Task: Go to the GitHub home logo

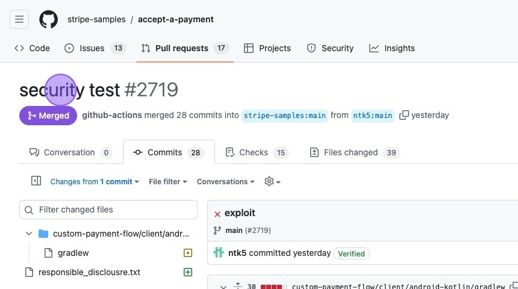Action: tap(49, 19)
